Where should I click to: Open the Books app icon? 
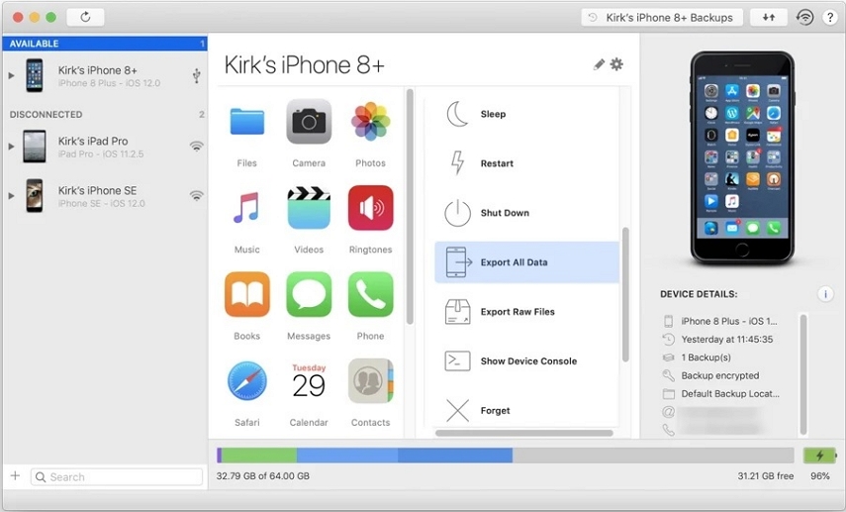point(247,294)
